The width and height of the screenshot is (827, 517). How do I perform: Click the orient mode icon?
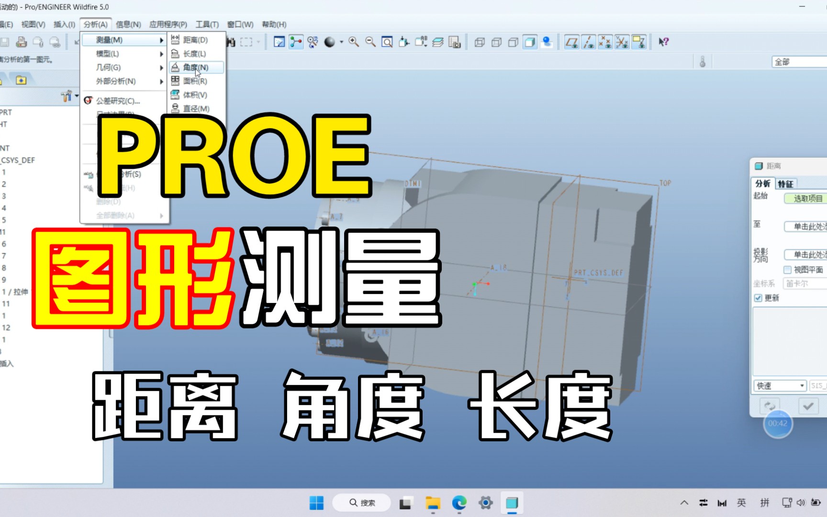coord(313,42)
